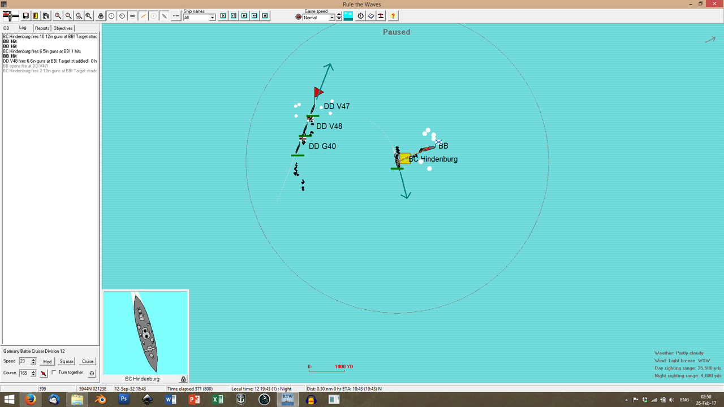Click the save game icon
The height and width of the screenshot is (407, 724).
point(25,16)
